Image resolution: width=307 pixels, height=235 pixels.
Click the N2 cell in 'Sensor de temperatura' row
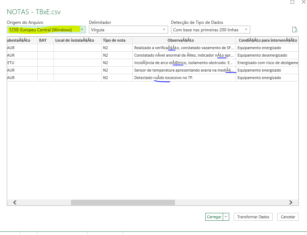(x=117, y=70)
